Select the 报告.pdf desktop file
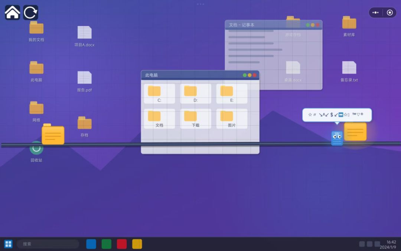The width and height of the screenshot is (401, 251). click(x=84, y=81)
